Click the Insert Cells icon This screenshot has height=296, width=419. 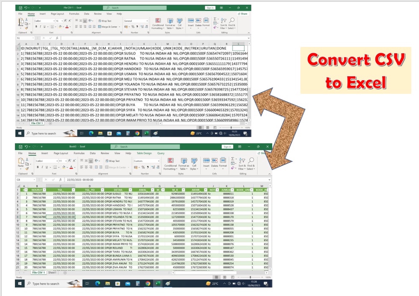click(x=206, y=161)
